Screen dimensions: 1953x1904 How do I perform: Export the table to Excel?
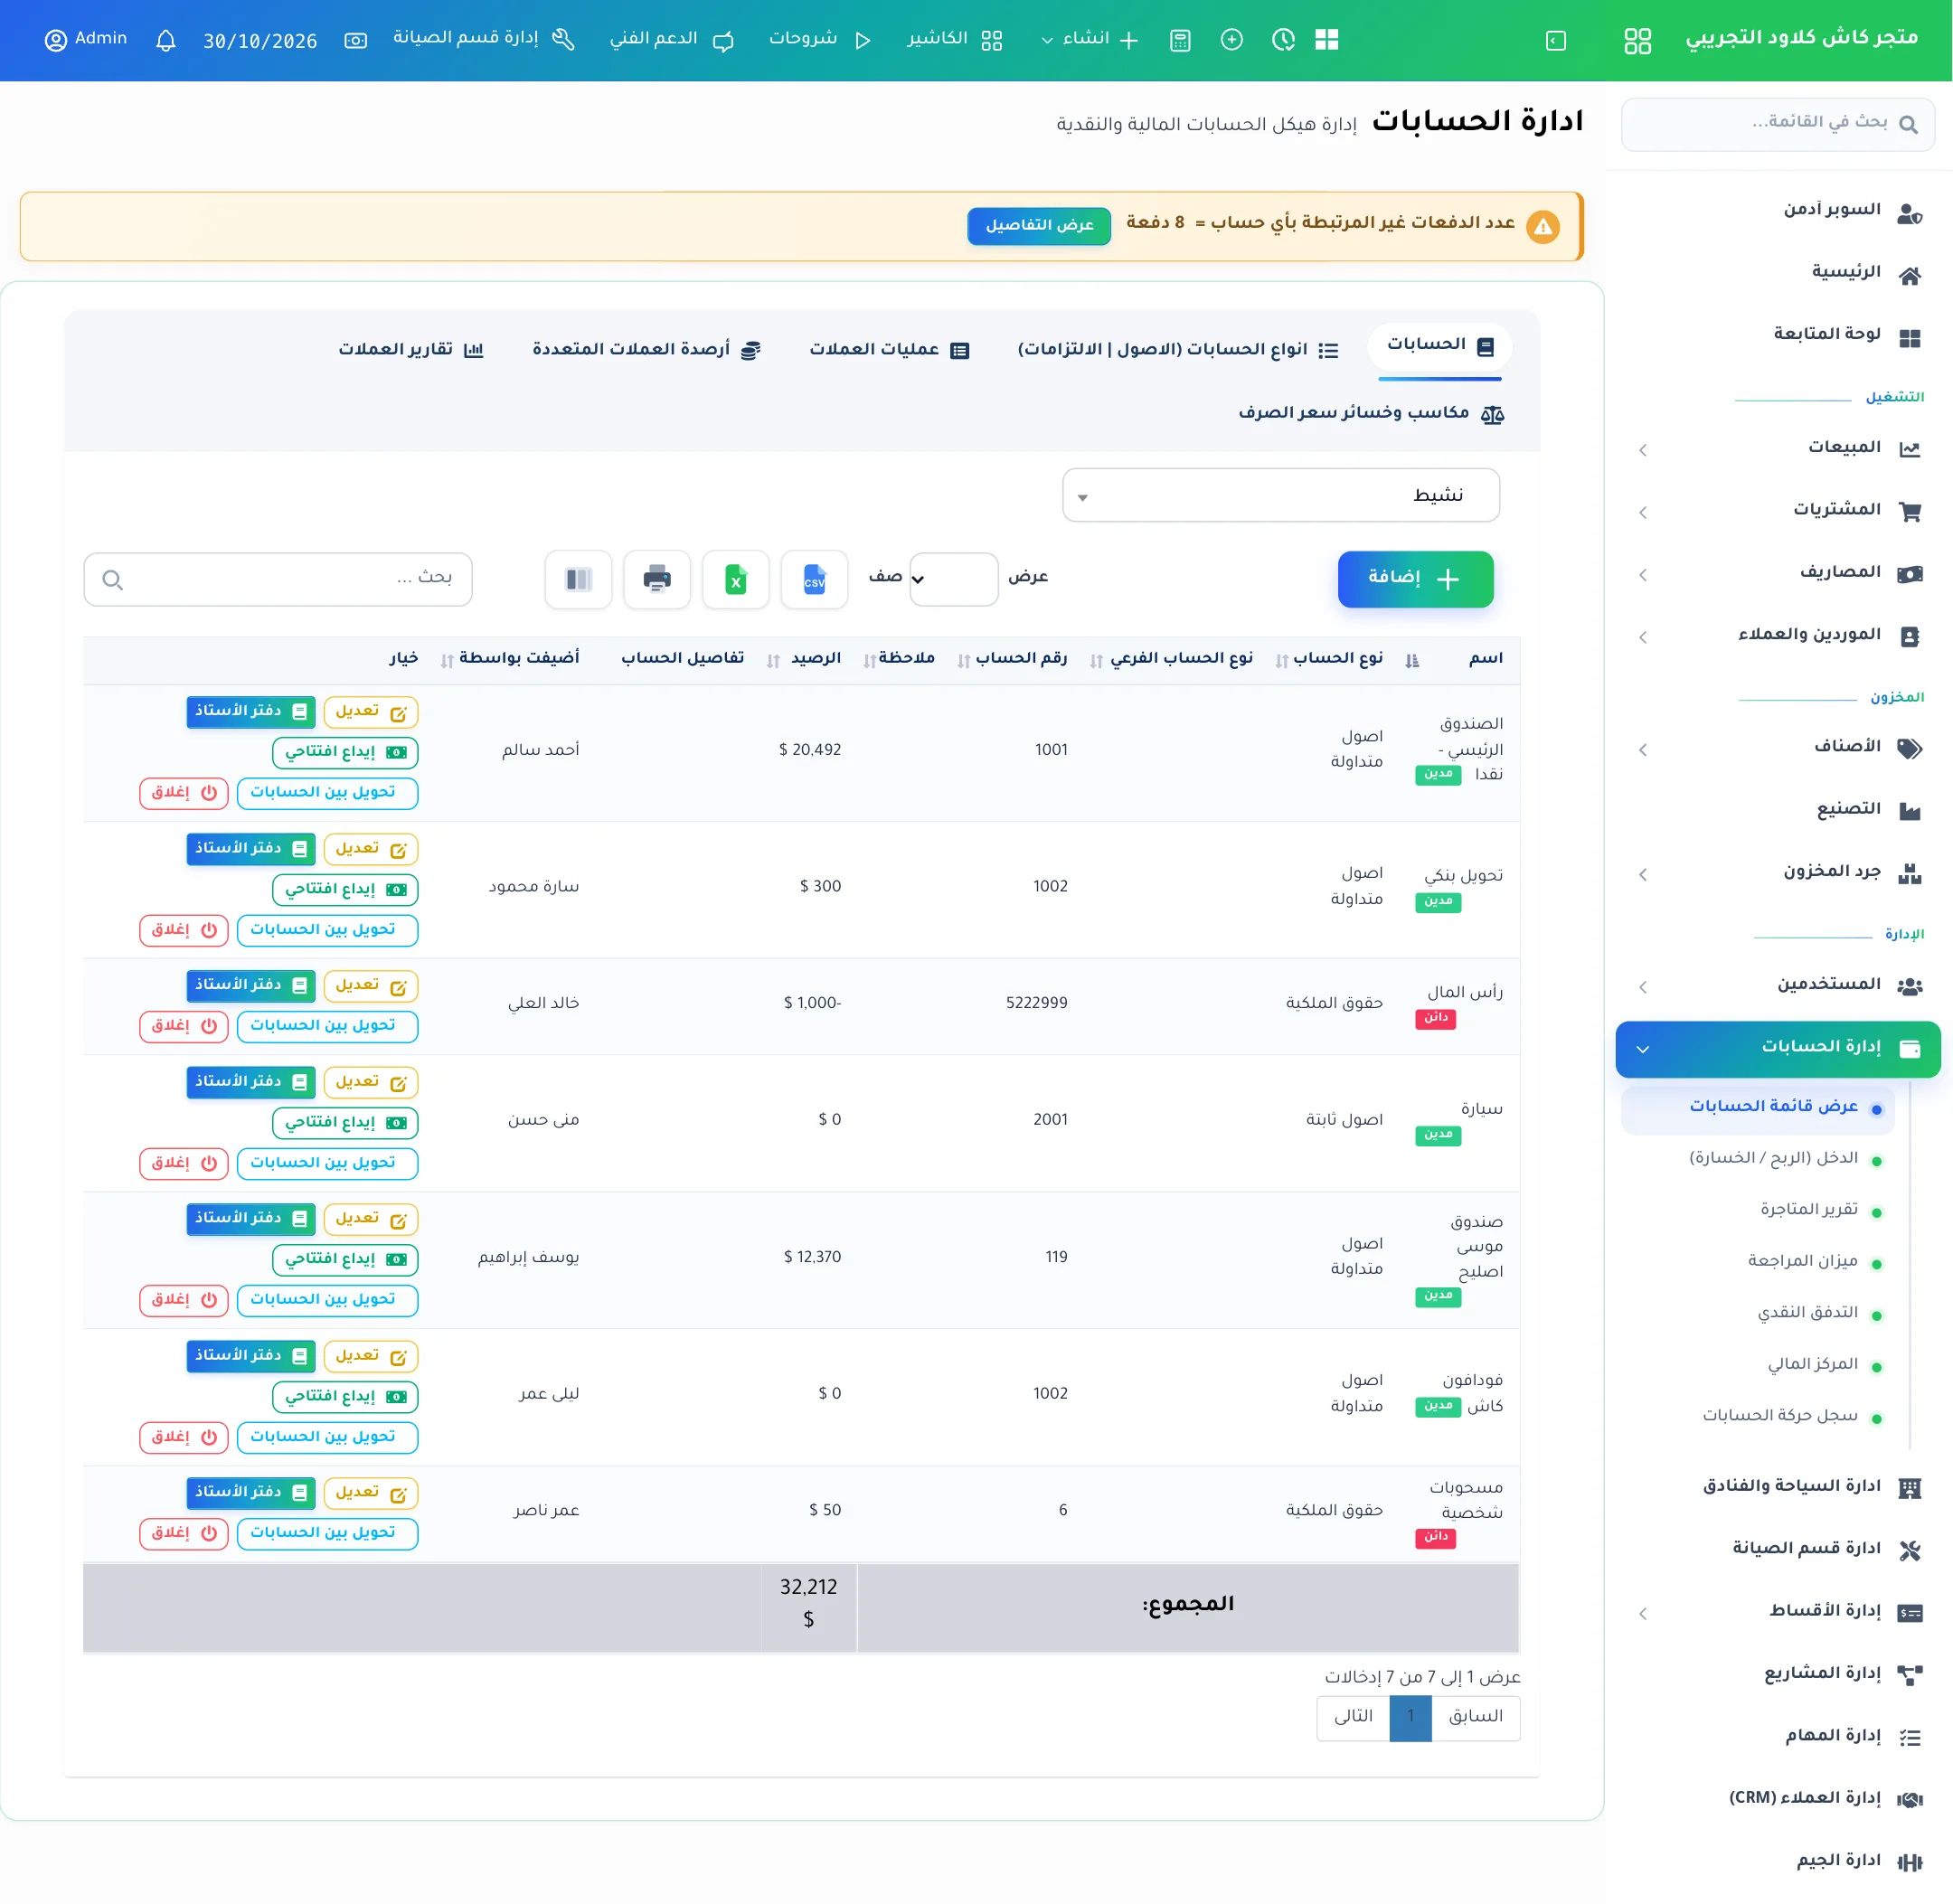(736, 579)
